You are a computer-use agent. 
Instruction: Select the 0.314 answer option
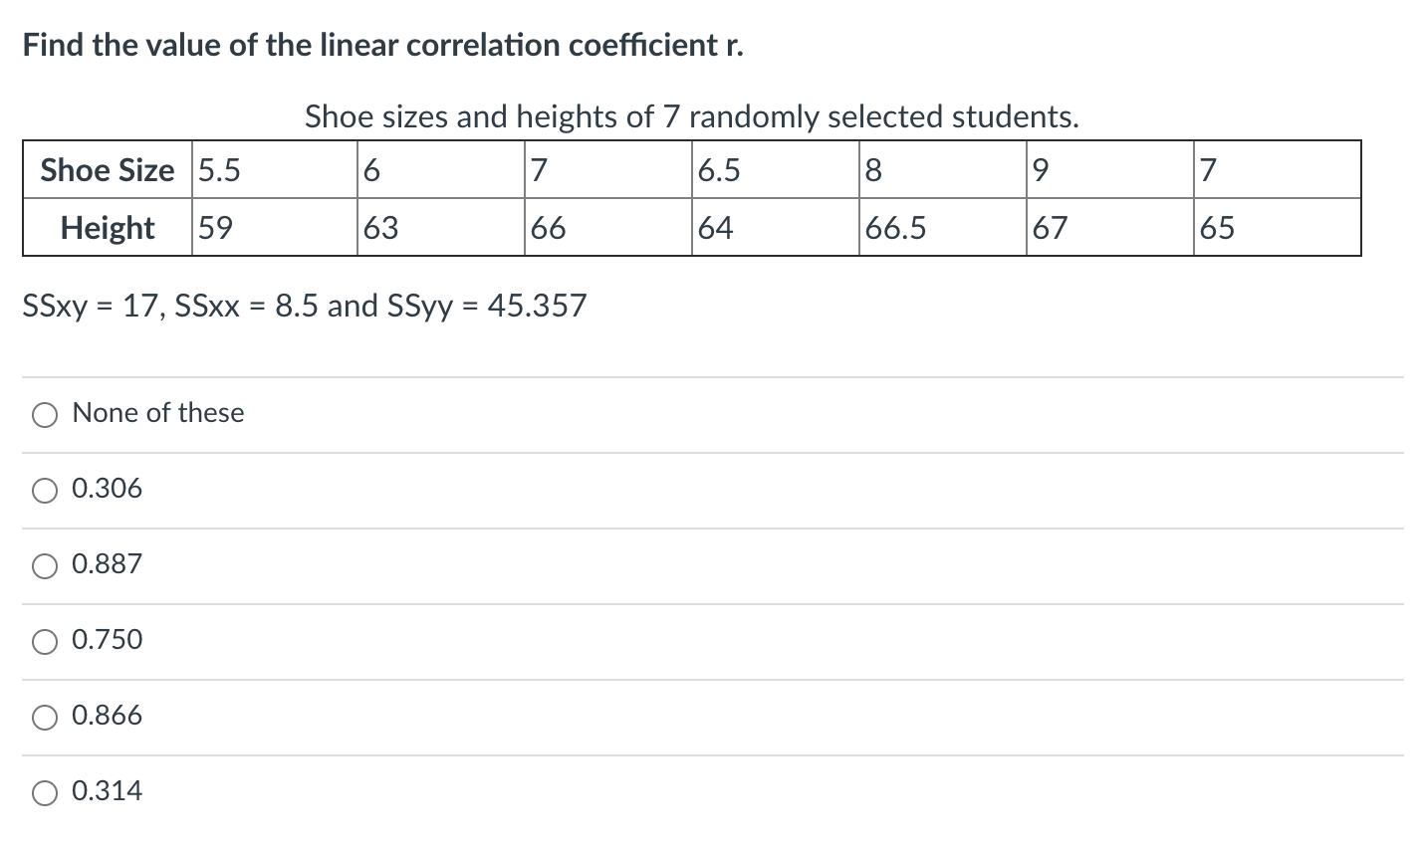[x=44, y=791]
